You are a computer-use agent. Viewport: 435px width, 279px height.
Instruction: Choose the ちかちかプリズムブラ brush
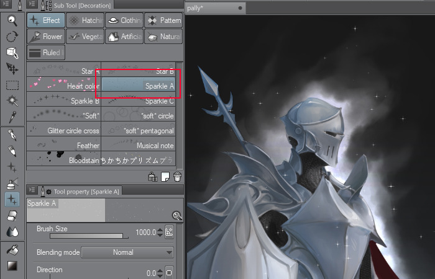point(139,159)
